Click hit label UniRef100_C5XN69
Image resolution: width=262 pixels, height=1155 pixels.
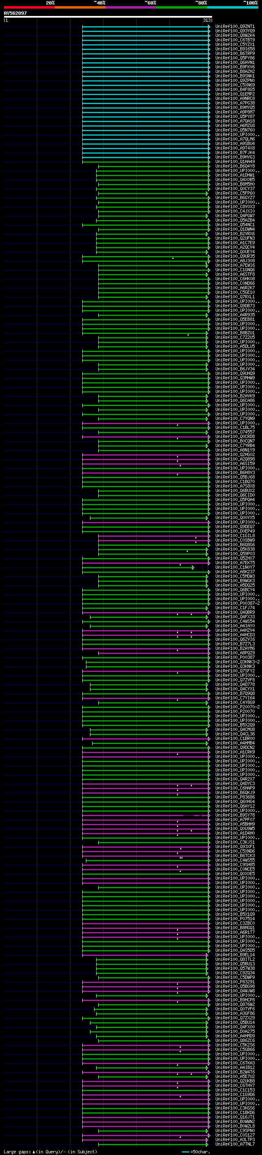[235, 85]
